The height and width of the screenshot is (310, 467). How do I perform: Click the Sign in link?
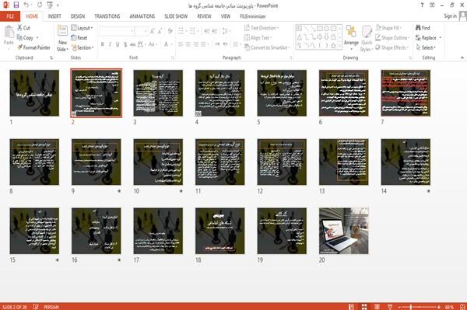point(450,16)
